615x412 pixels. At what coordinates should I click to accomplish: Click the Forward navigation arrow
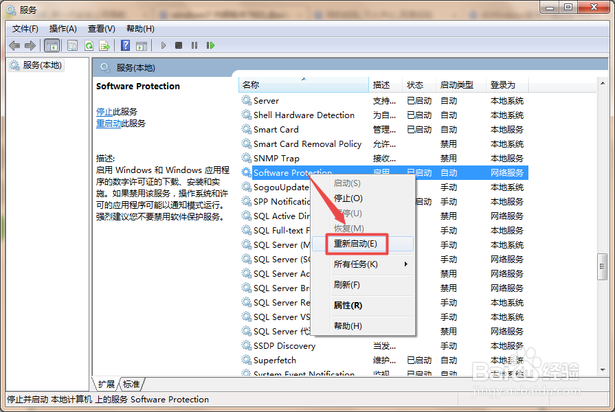click(29, 45)
